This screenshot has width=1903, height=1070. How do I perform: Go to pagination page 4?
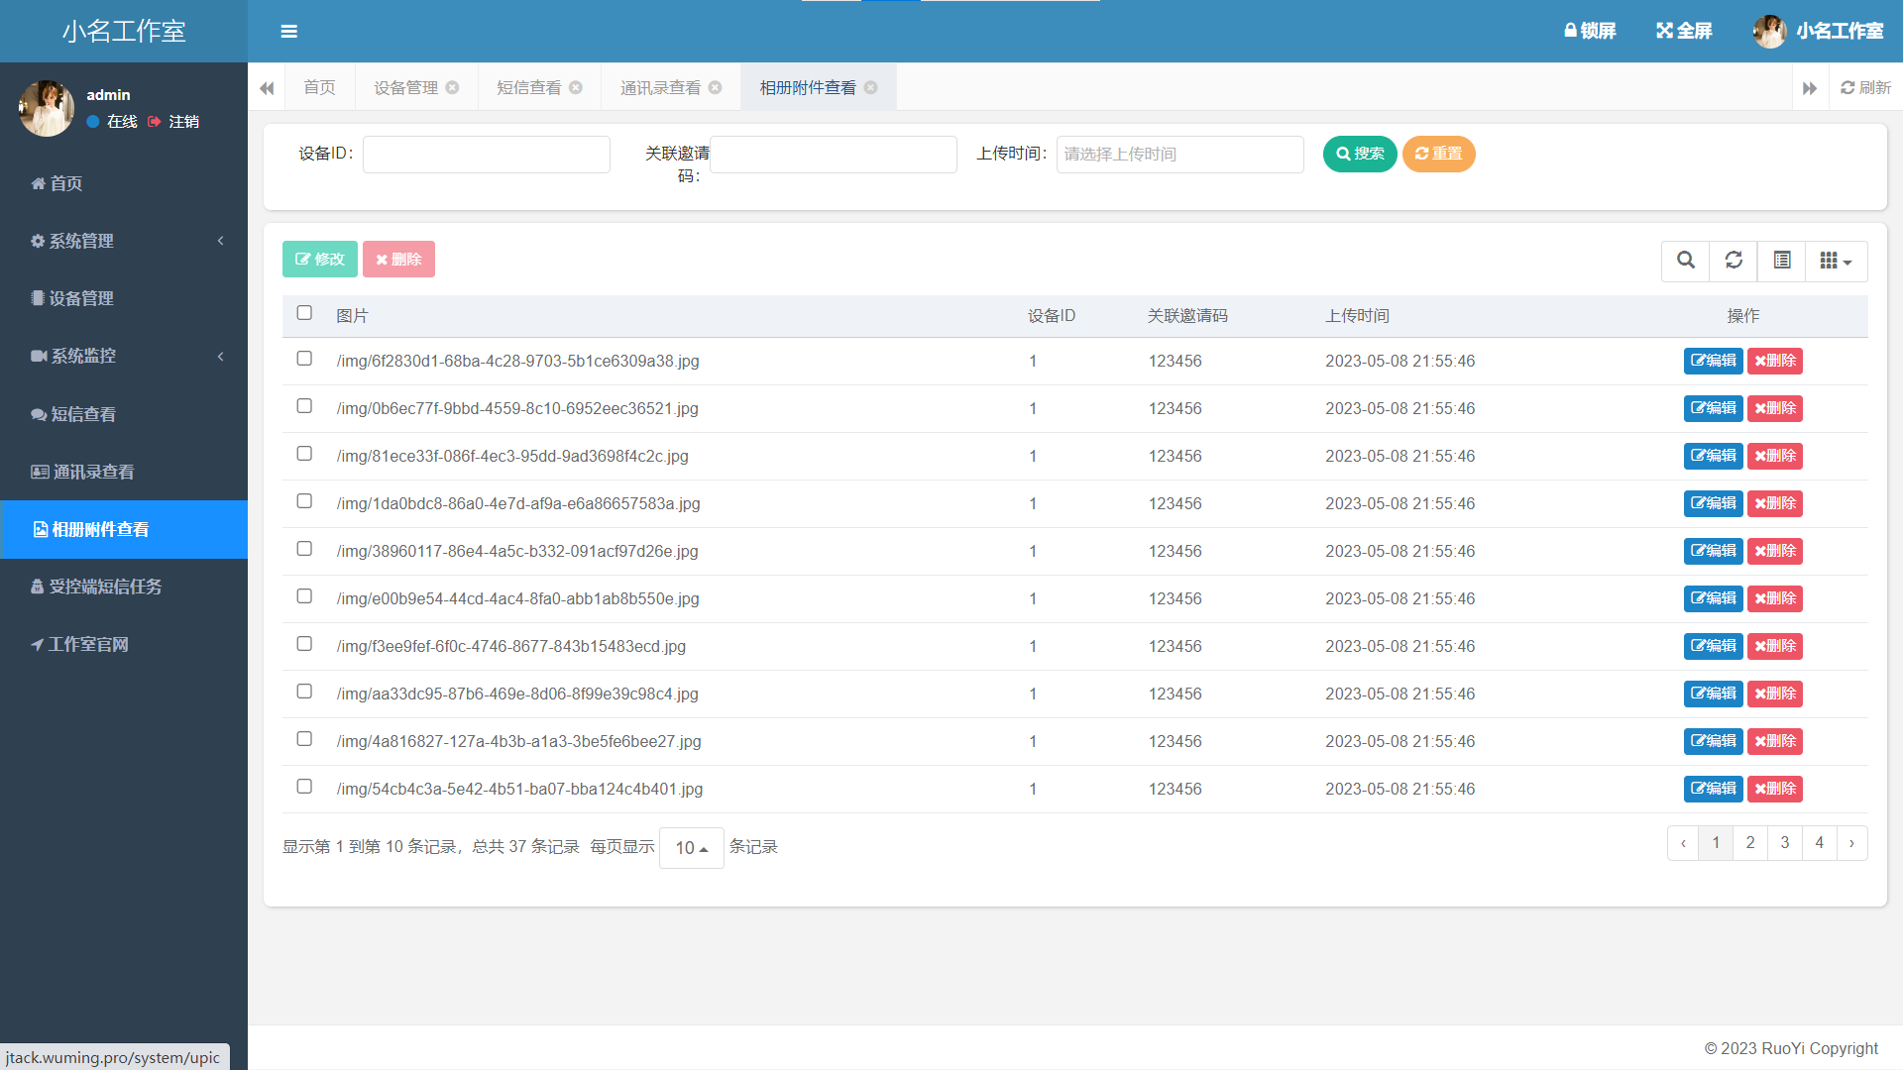(1820, 843)
